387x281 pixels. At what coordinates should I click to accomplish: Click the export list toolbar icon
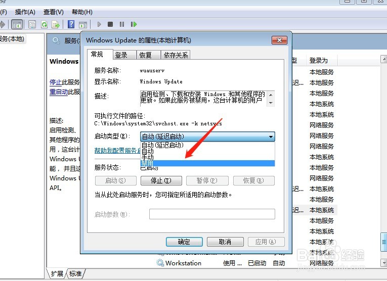56,24
